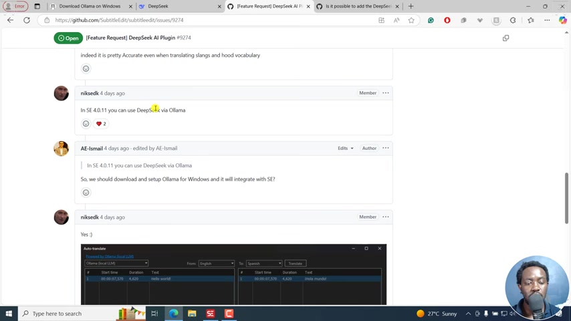This screenshot has width=571, height=321.
Task: Open the Grammarly extension icon
Action: click(431, 21)
